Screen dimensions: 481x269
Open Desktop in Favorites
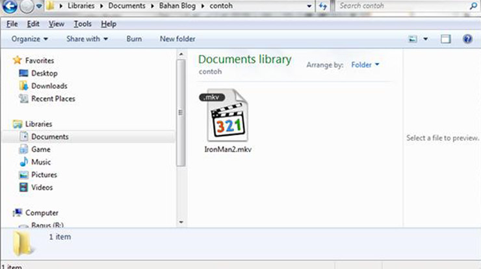[x=44, y=73]
